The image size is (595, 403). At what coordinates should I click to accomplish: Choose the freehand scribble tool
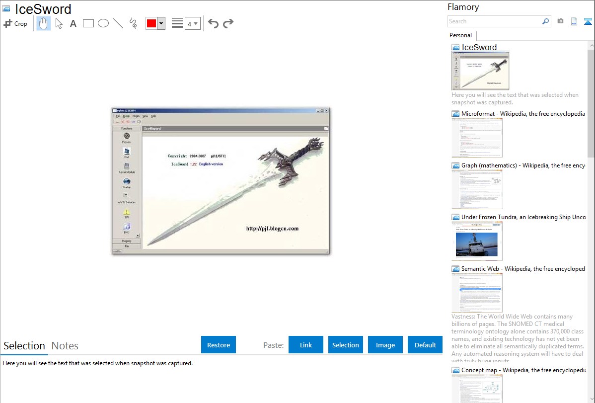click(133, 23)
